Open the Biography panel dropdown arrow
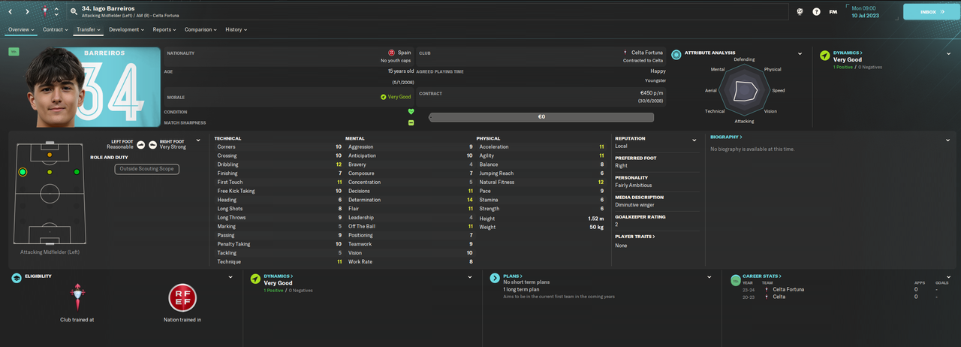The height and width of the screenshot is (347, 961). point(948,138)
